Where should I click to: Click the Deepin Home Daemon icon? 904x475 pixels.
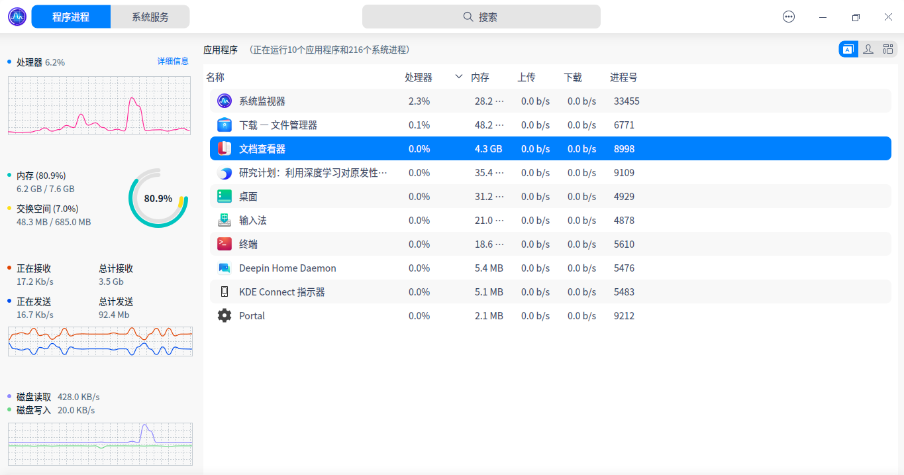click(x=224, y=268)
